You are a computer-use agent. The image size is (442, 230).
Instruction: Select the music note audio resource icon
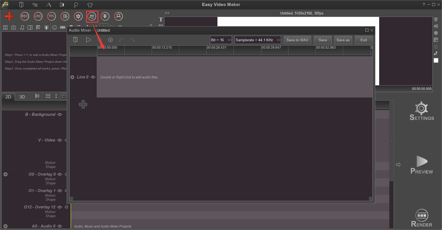click(22, 27)
